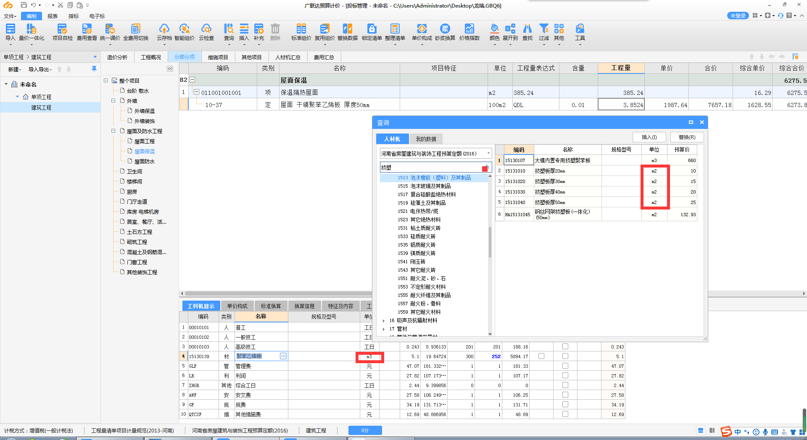The width and height of the screenshot is (807, 440).
Task: Tick checkbox in LR 利润 row
Action: [565, 375]
